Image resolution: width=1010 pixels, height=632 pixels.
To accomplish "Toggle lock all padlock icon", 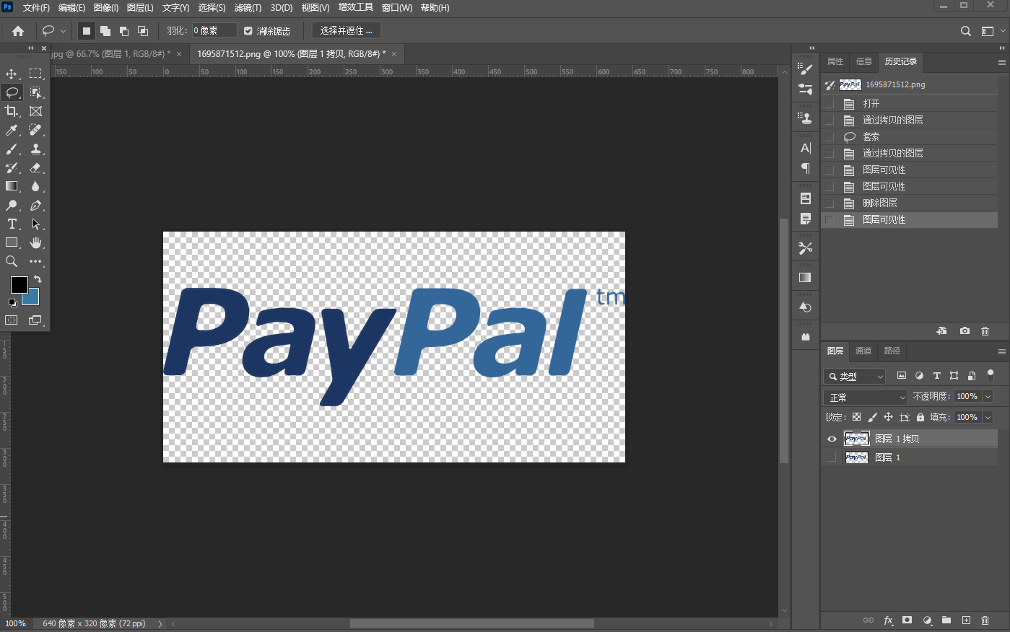I will click(x=920, y=417).
